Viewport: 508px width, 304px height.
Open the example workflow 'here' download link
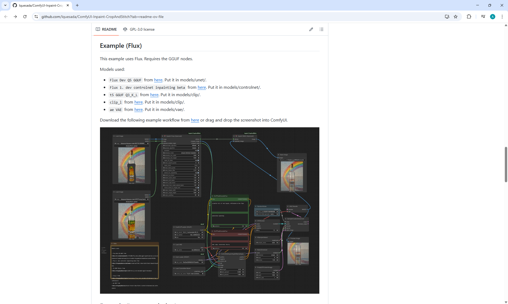pyautogui.click(x=195, y=120)
